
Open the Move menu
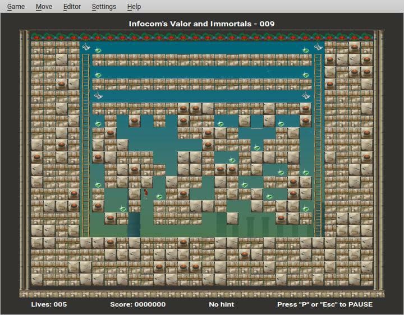[44, 6]
